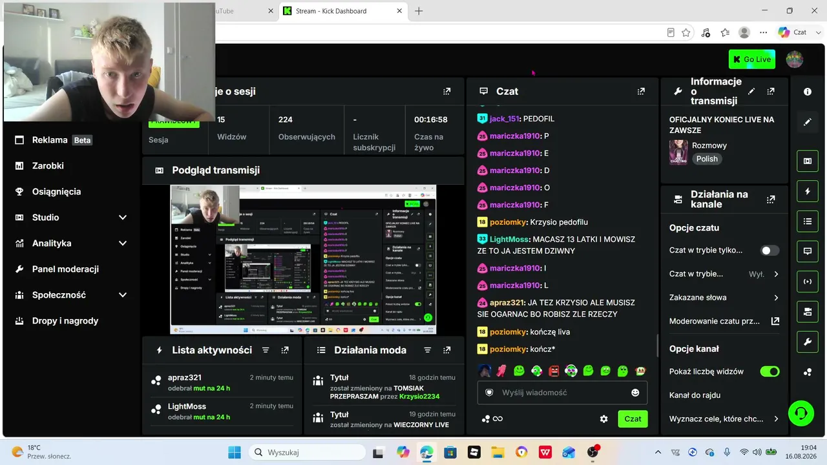Open 'Moderowanie czatu prz...' external link

(724, 321)
